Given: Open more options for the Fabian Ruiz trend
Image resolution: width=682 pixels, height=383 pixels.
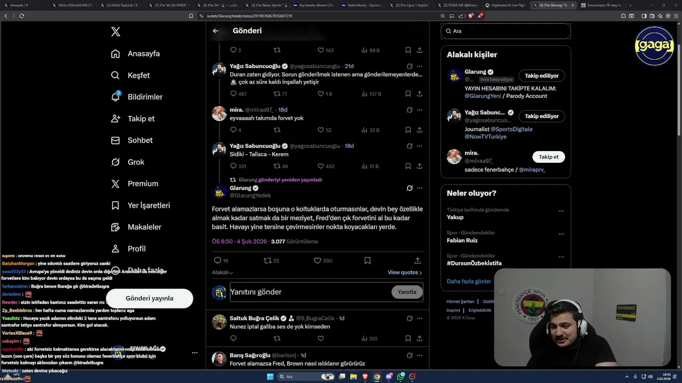Looking at the screenshot, I should 561,234.
